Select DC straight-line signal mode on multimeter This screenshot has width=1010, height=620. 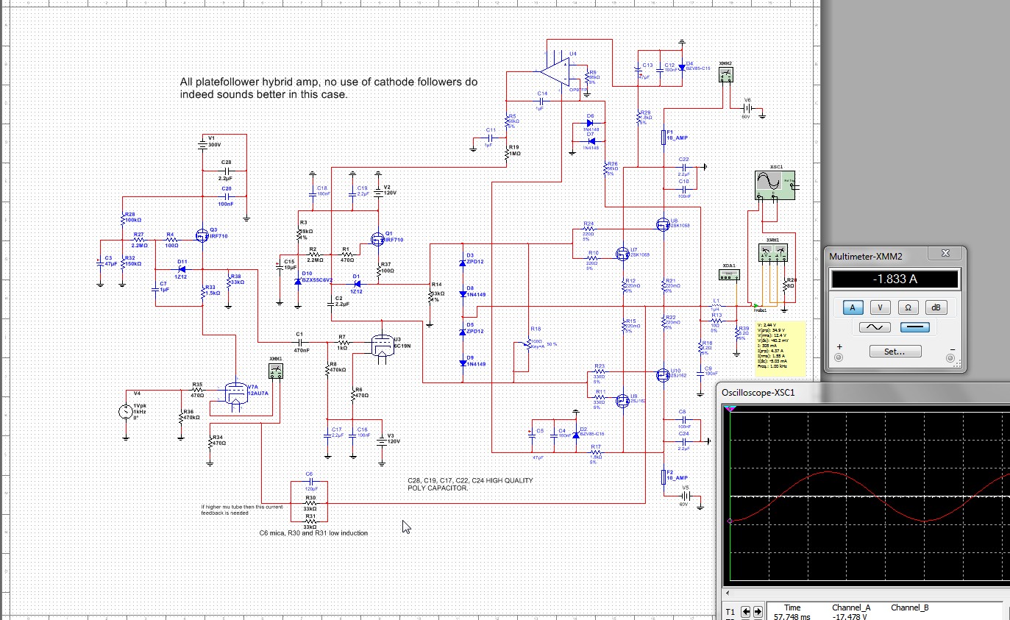pyautogui.click(x=915, y=327)
